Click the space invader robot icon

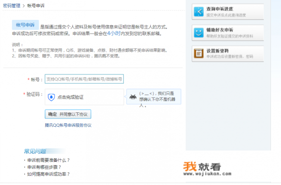click(133, 97)
